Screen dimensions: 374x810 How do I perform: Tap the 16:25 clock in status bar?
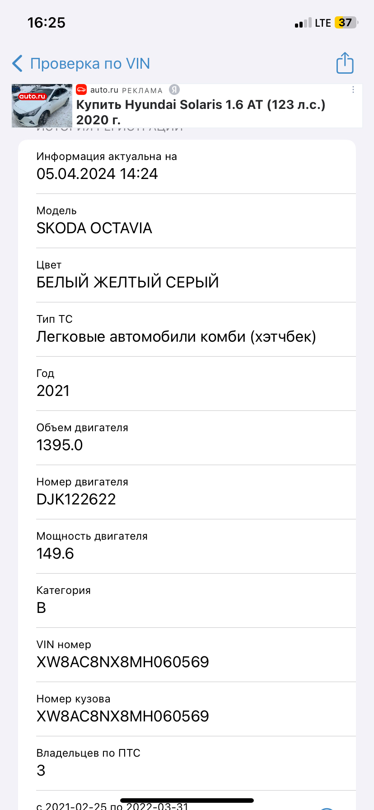click(x=47, y=23)
